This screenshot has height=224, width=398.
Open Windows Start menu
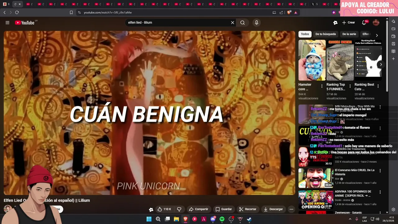point(149,219)
